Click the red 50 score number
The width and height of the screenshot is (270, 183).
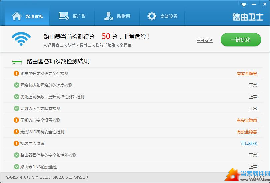pos(106,36)
